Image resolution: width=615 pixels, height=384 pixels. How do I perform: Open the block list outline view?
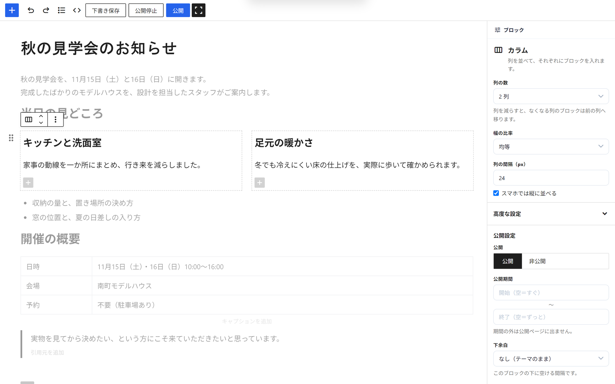[61, 10]
